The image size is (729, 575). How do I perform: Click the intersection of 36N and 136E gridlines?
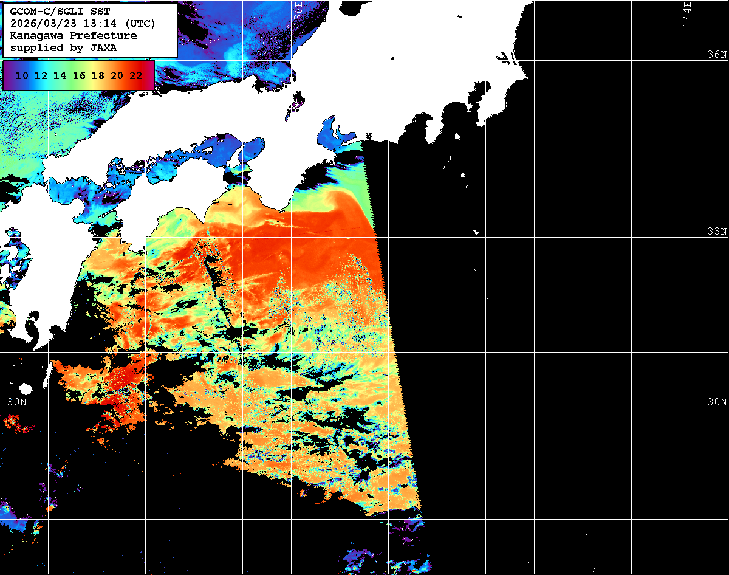(291, 60)
